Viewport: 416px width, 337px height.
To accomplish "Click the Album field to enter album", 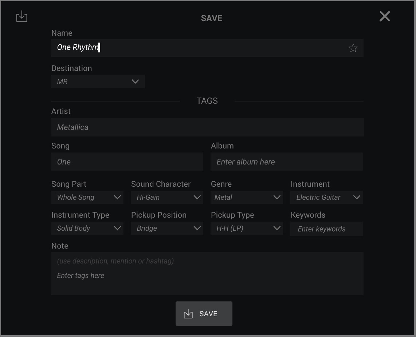I will click(x=287, y=162).
